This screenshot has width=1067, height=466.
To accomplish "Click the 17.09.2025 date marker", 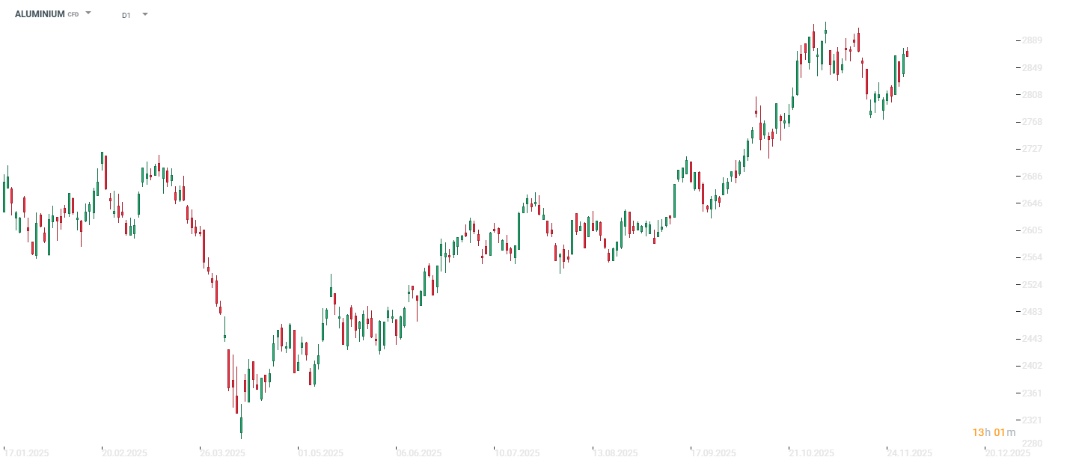I will click(x=713, y=453).
